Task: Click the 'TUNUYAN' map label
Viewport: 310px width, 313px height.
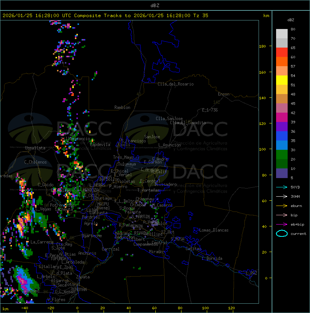Action: pos(79,290)
